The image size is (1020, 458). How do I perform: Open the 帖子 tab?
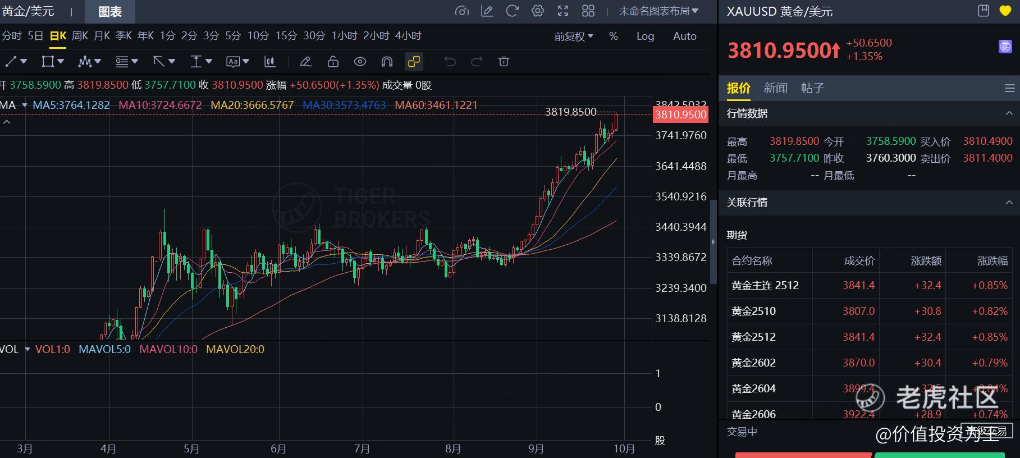[812, 88]
